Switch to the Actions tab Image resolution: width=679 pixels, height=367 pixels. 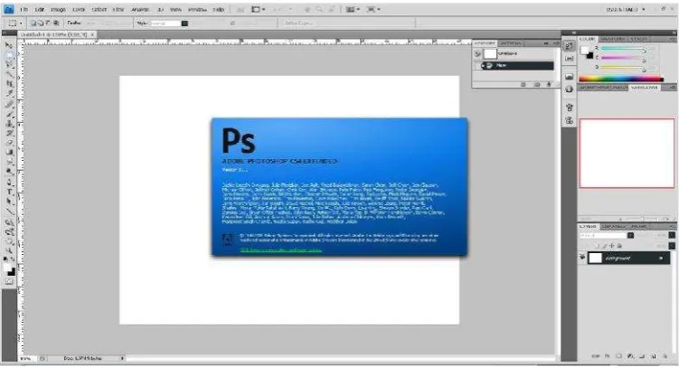pos(511,43)
